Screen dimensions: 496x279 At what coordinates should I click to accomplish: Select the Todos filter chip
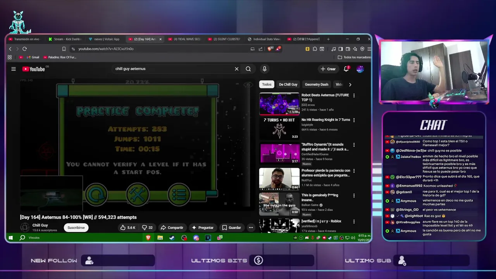click(x=267, y=84)
